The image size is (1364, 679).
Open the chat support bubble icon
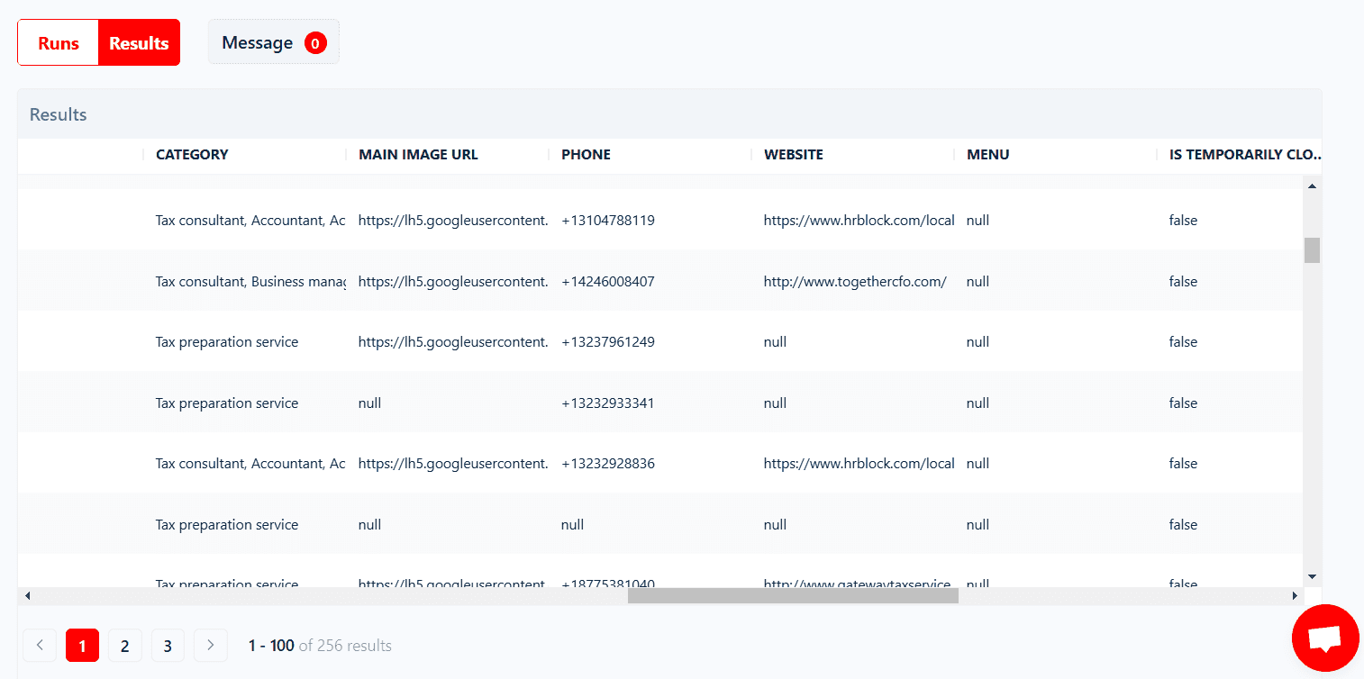pos(1324,638)
